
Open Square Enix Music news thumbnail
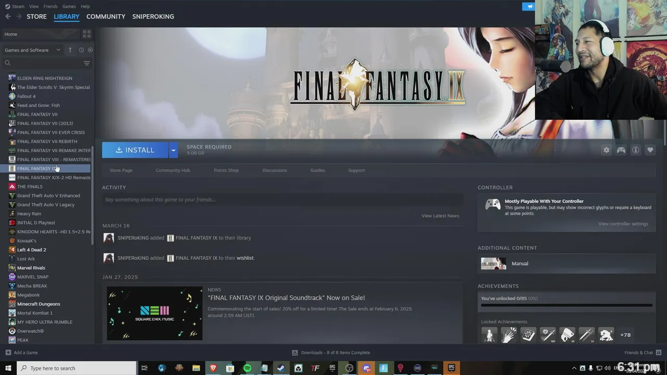155,313
